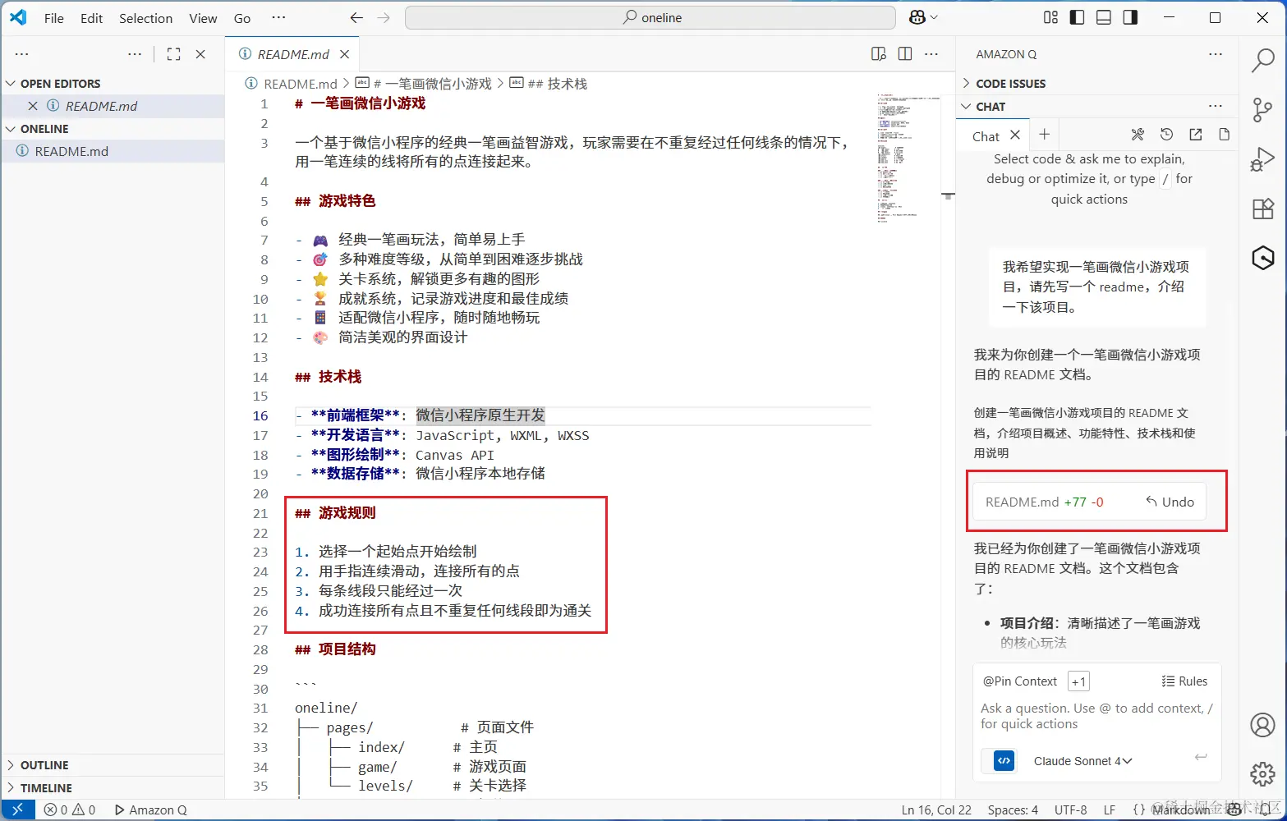The image size is (1287, 821).
Task: Open the Go menu
Action: pos(242,18)
